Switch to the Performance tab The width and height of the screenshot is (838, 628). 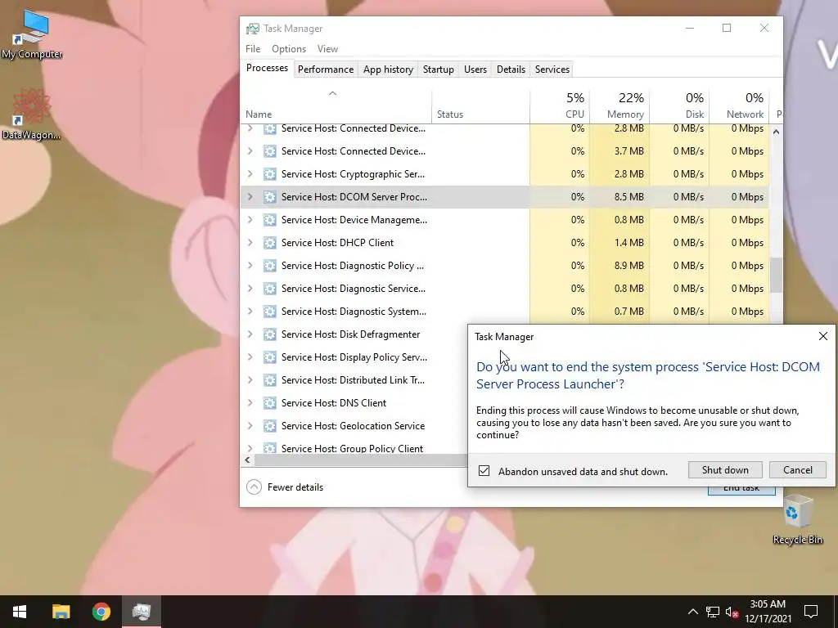pos(326,70)
